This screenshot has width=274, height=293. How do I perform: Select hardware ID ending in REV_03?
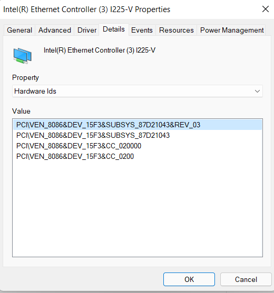click(138, 125)
